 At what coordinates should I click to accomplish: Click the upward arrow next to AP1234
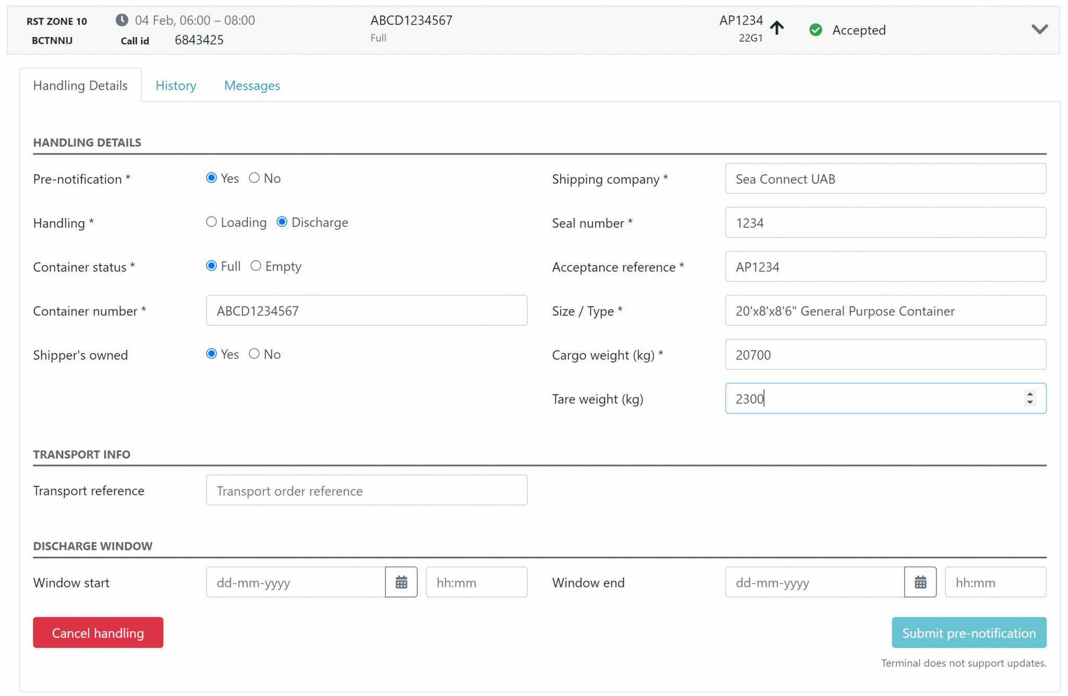(777, 28)
